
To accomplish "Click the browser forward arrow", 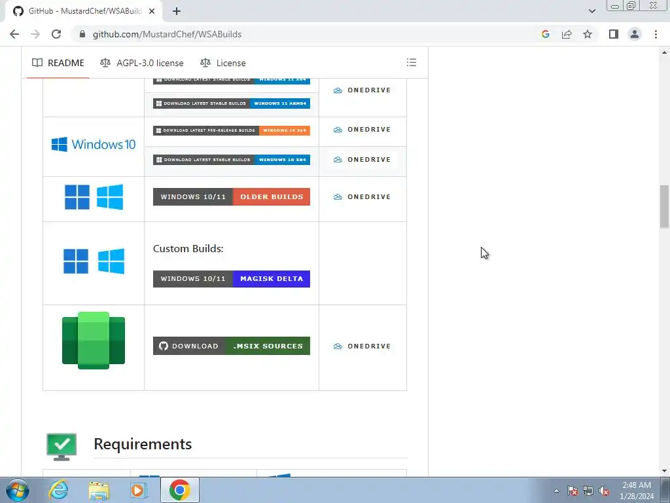I will [35, 34].
